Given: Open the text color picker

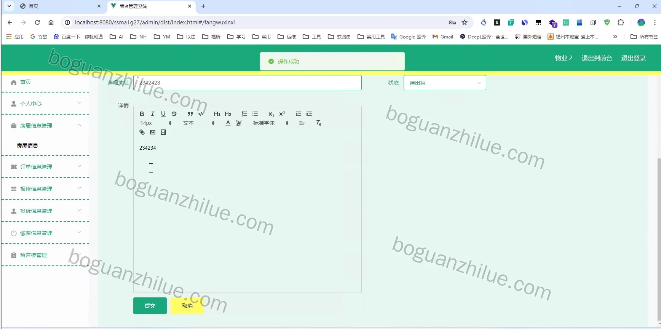Looking at the screenshot, I should pos(228,123).
